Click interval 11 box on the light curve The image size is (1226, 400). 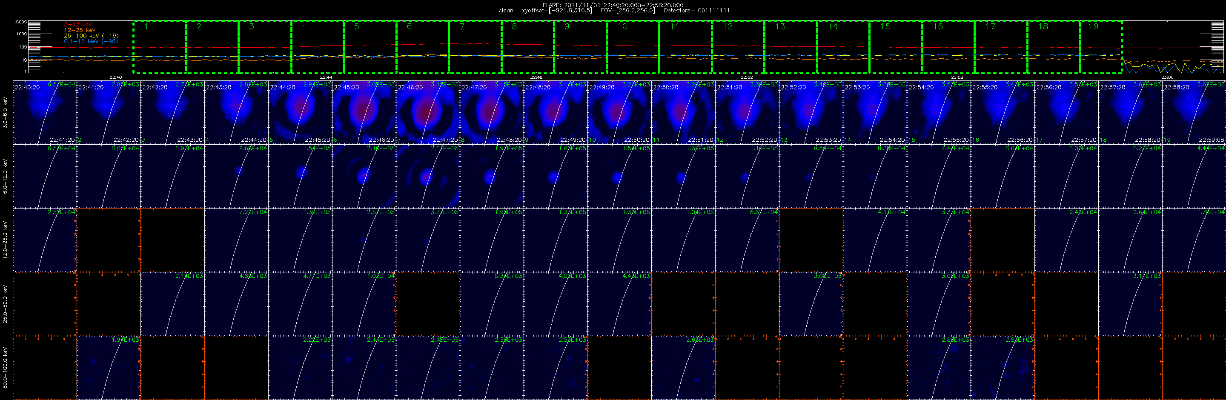(685, 47)
